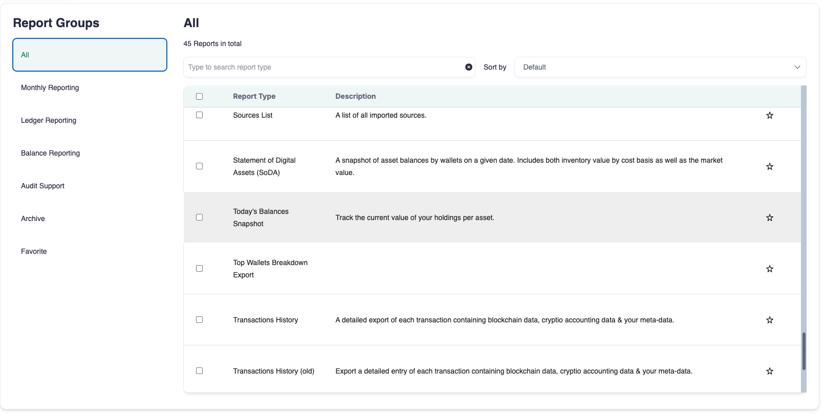Mark Today's Balances Snapshot as favorite
Image resolution: width=824 pixels, height=415 pixels.
(769, 218)
